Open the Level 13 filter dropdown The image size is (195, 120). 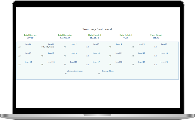[155, 56]
